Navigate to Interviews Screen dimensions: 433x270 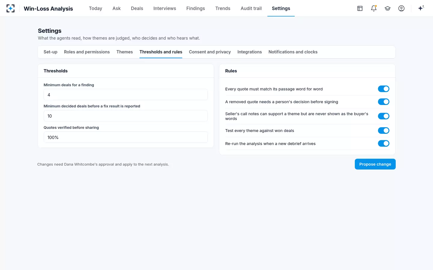click(165, 8)
